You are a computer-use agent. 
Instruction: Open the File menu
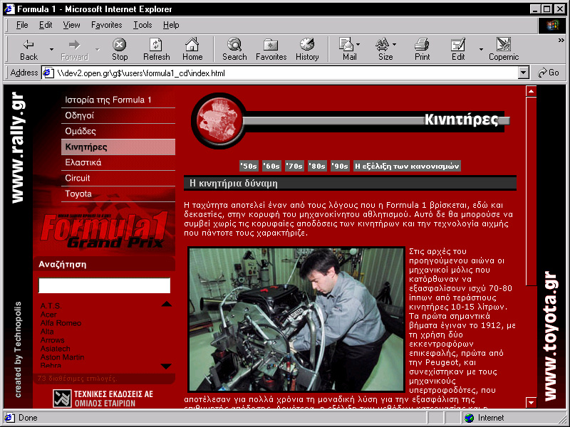click(22, 25)
